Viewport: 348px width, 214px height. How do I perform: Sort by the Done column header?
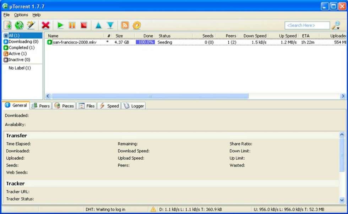[145, 36]
